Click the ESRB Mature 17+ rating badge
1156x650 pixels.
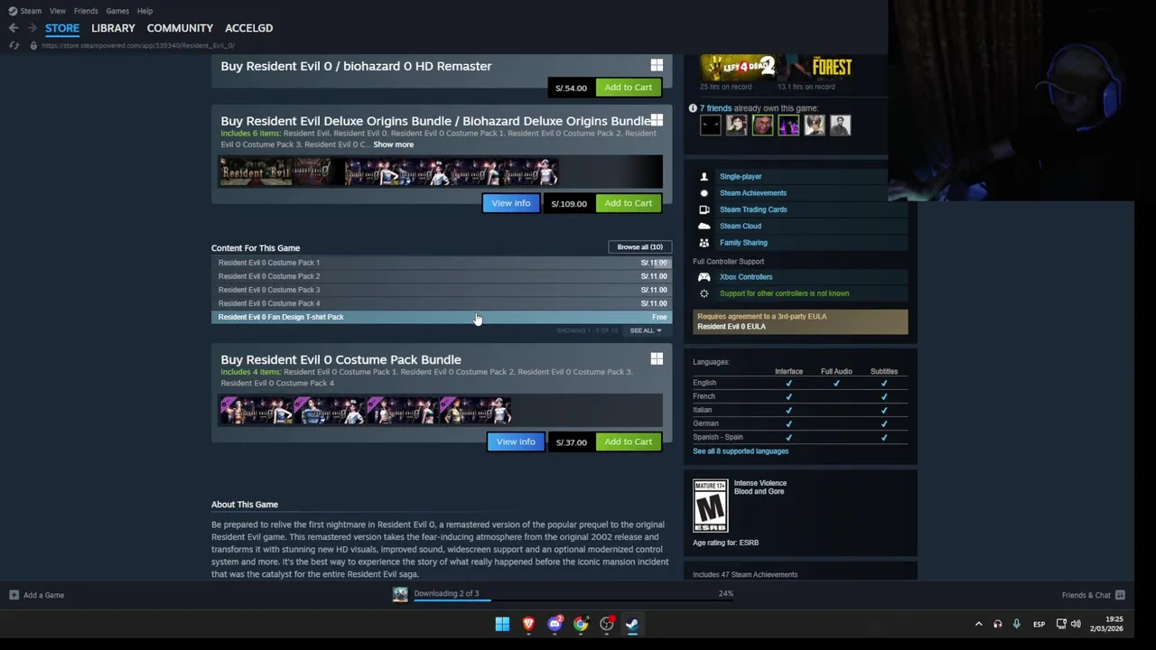[x=710, y=506]
